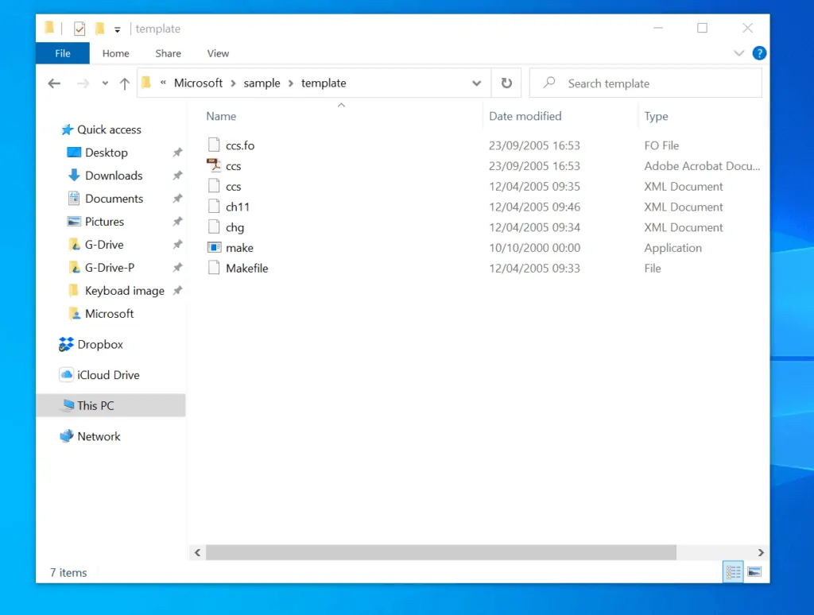Open recent locations history dropdown
Image resolution: width=814 pixels, height=615 pixels.
point(104,83)
